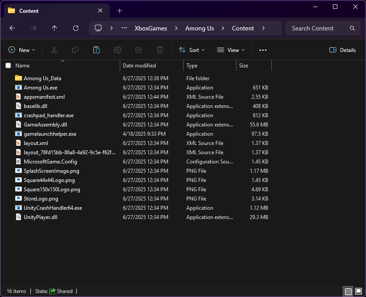Click the Paste clipboard icon
This screenshot has width=366, height=297.
point(96,50)
